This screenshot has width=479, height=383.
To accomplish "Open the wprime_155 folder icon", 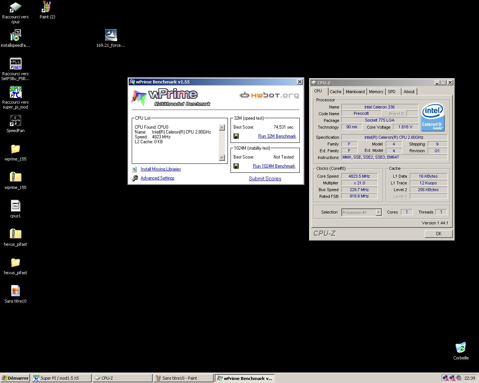I will click(x=15, y=149).
